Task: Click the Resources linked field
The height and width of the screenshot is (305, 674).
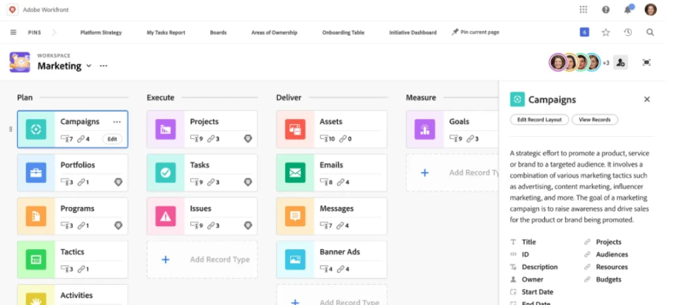Action: pyautogui.click(x=606, y=267)
